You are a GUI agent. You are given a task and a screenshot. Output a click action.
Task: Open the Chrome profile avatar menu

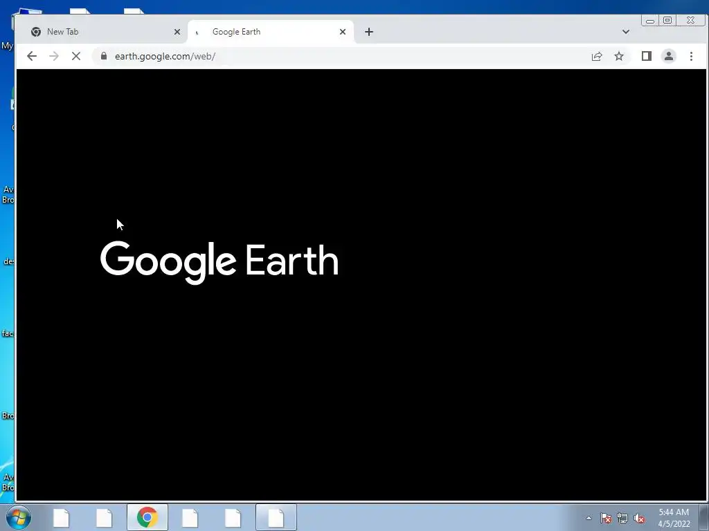click(669, 56)
